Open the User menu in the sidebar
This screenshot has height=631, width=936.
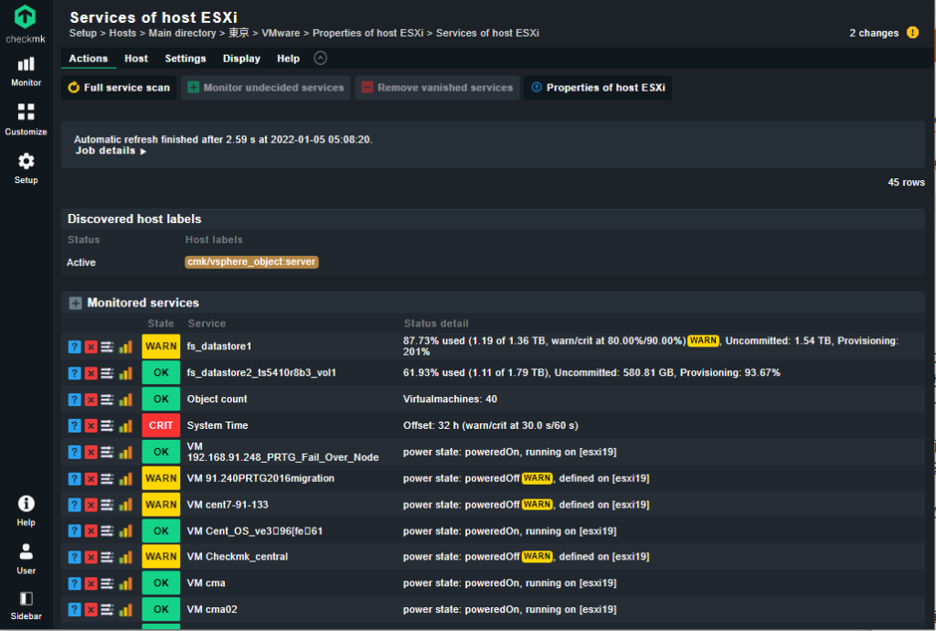coord(26,559)
